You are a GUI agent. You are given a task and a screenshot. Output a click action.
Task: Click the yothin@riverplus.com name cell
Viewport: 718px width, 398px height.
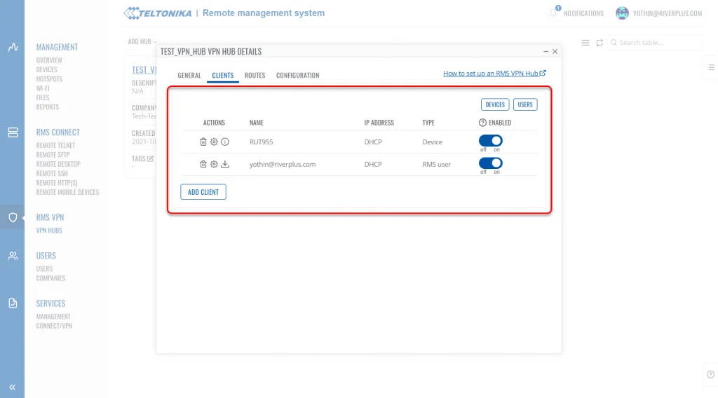point(283,164)
